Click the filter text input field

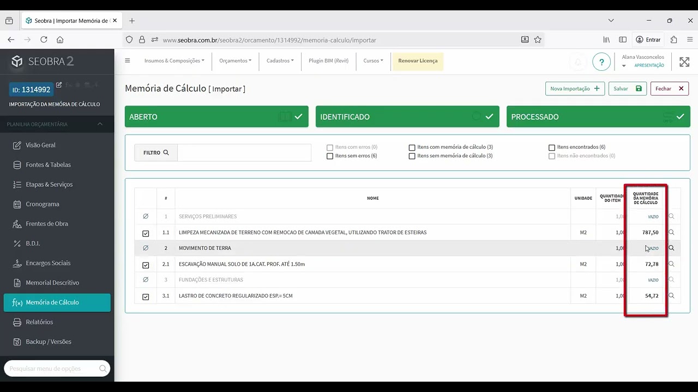tap(244, 153)
